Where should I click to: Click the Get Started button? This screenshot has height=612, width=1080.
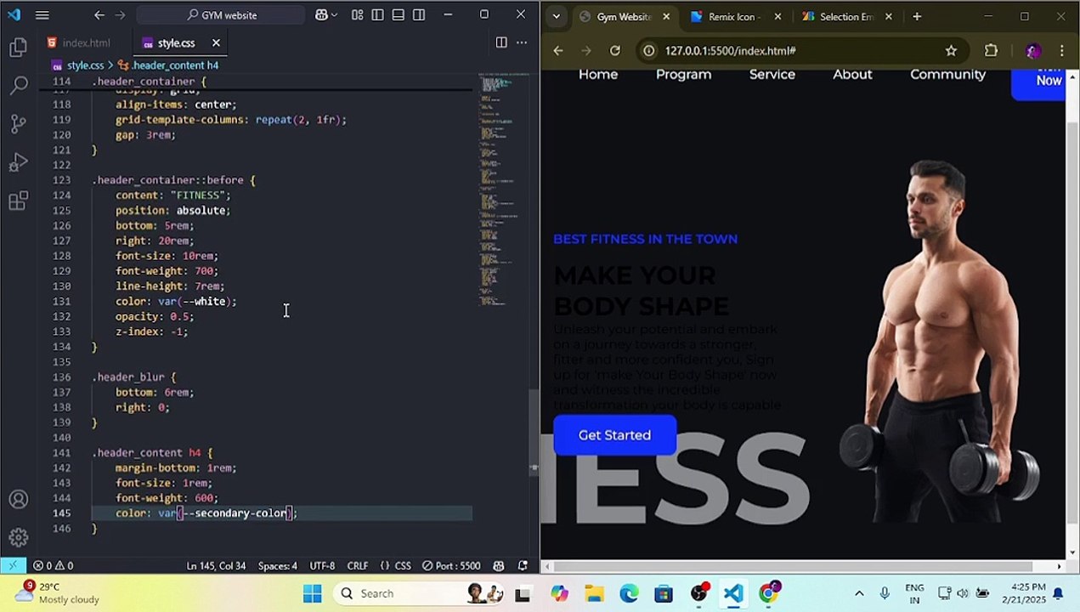click(614, 435)
